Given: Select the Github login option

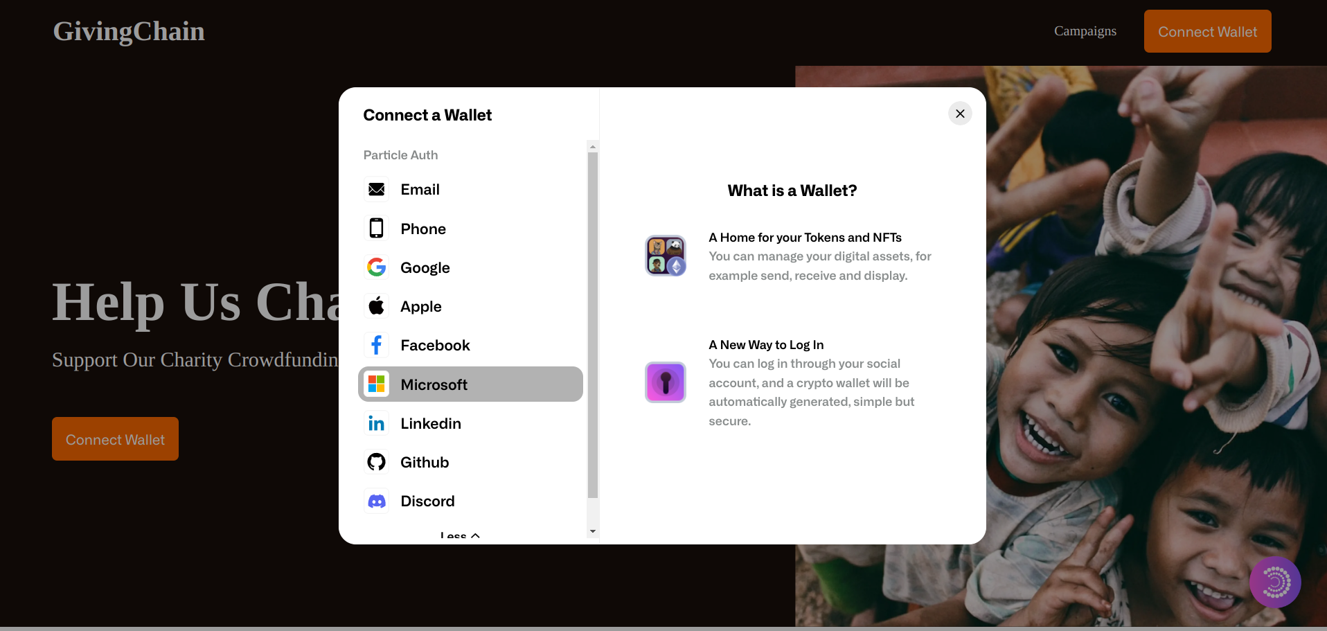Looking at the screenshot, I should [470, 462].
